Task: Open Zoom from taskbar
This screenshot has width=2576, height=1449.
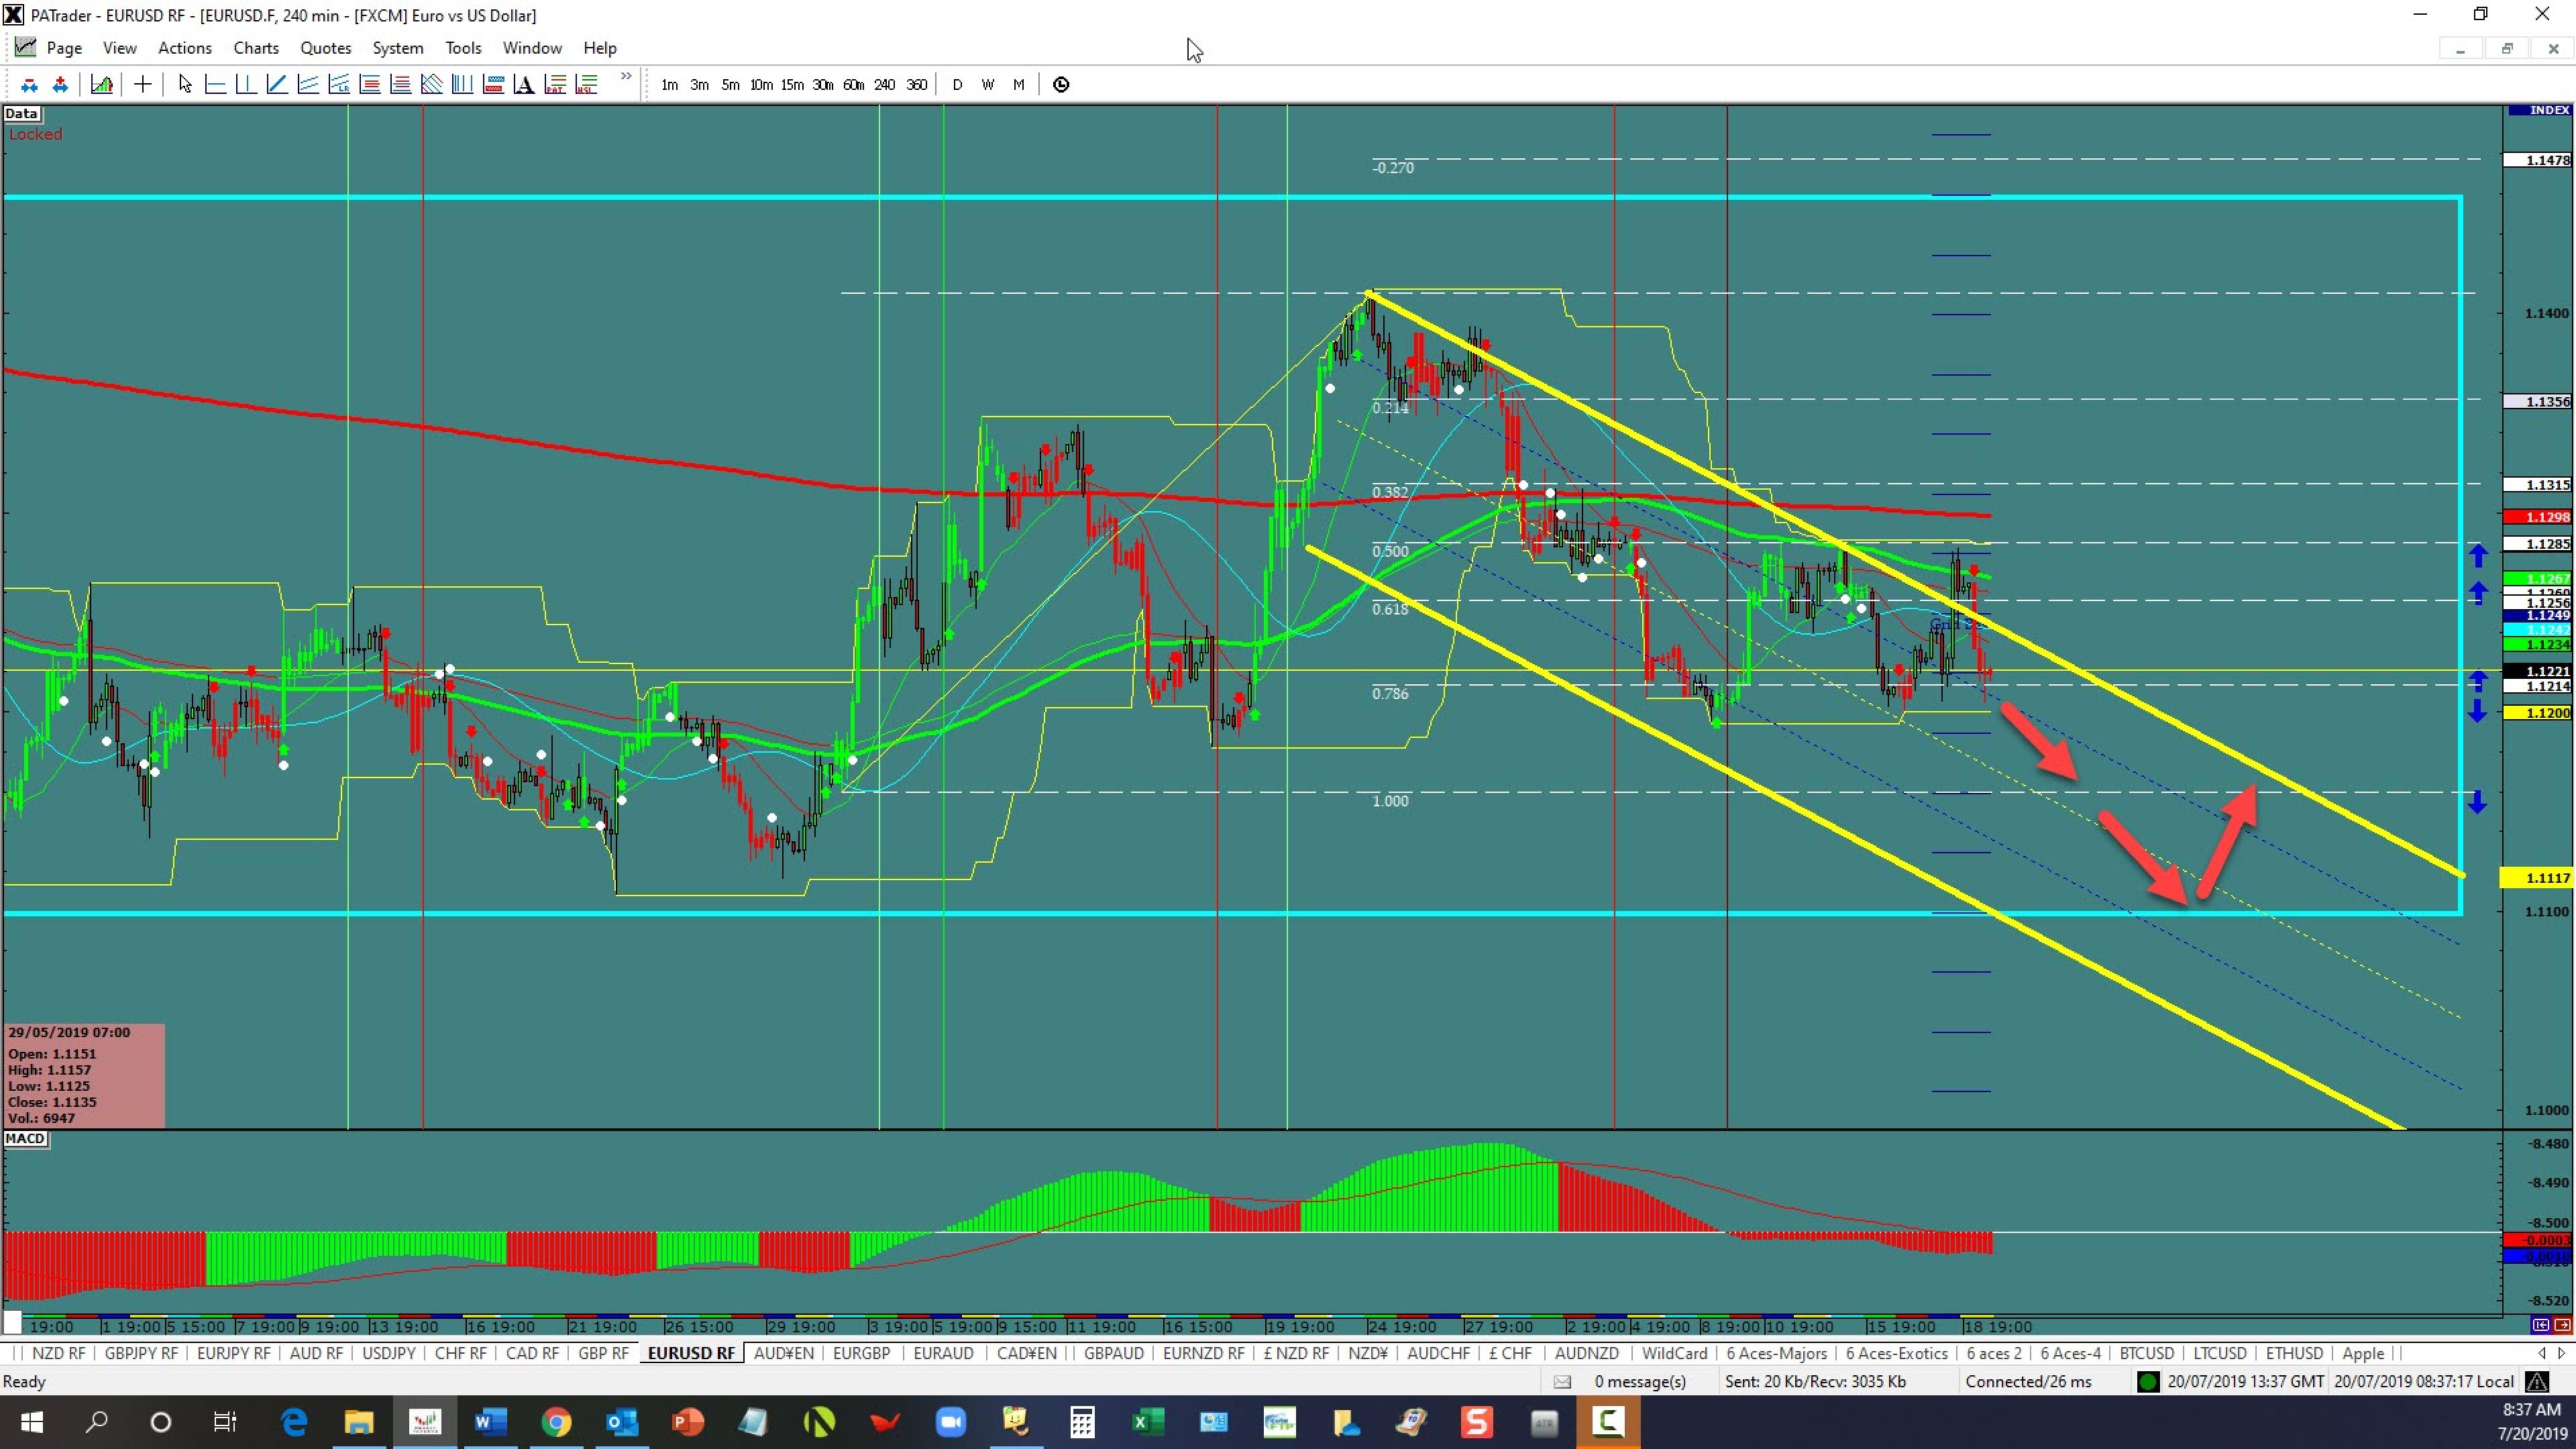Action: 950,1421
